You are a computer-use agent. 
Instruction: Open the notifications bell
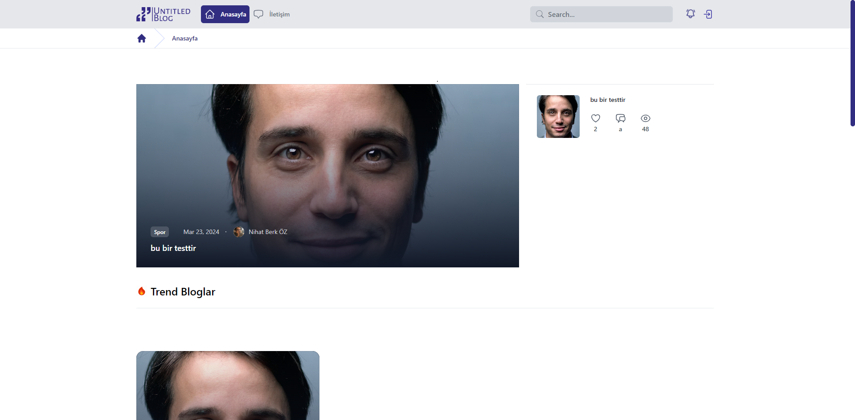pos(691,14)
